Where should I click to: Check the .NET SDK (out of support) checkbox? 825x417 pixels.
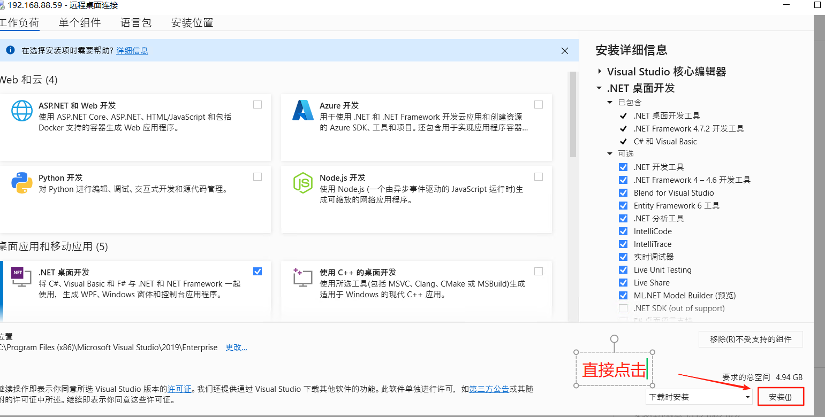click(x=623, y=308)
